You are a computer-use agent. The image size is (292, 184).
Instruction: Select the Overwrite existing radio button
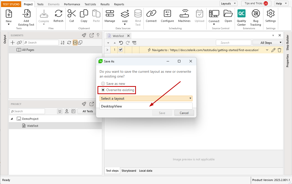point(103,90)
